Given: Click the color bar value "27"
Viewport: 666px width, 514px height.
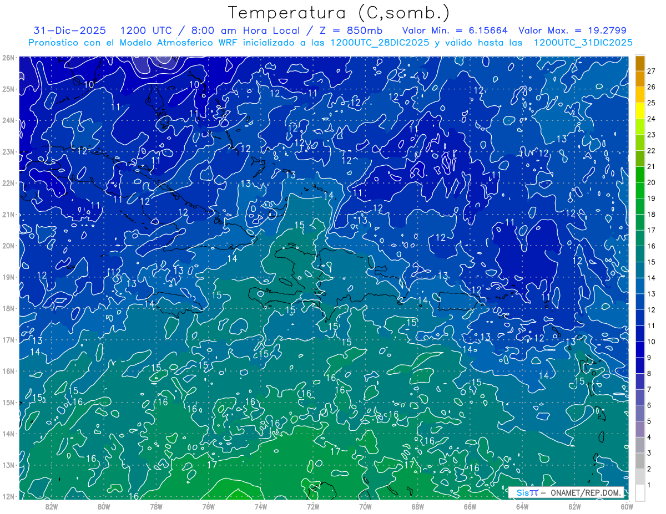Looking at the screenshot, I should click(652, 71).
